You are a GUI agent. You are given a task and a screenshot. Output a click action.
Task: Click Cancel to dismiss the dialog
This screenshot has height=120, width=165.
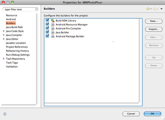tap(131, 114)
